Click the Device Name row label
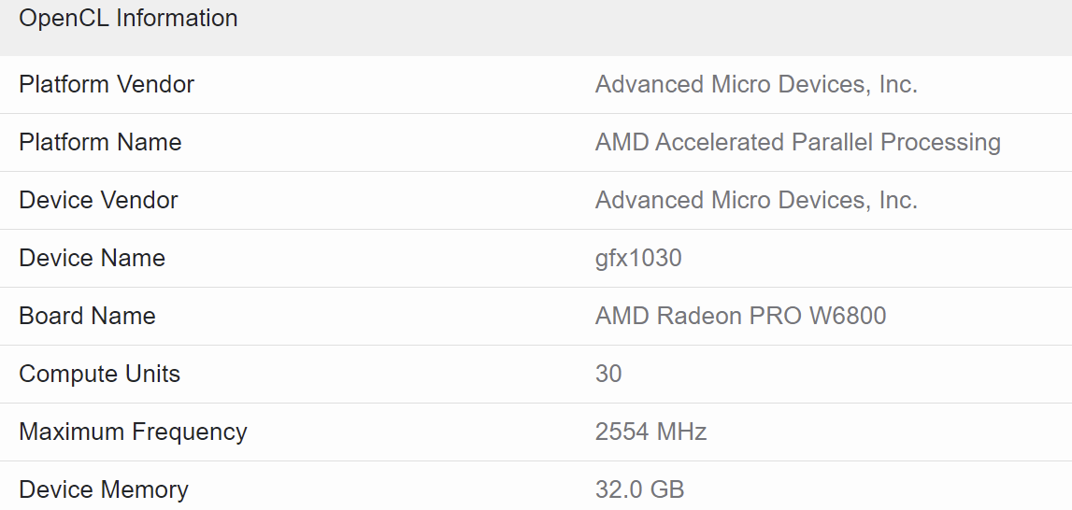 tap(92, 258)
